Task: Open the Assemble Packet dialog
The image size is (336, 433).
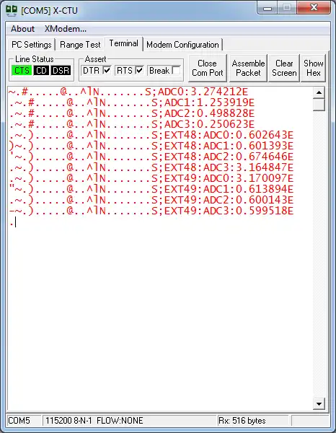Action: point(248,68)
